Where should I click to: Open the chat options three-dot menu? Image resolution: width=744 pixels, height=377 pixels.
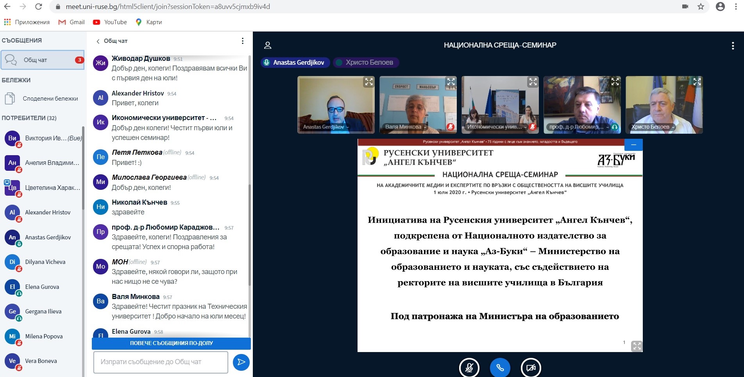(x=243, y=41)
